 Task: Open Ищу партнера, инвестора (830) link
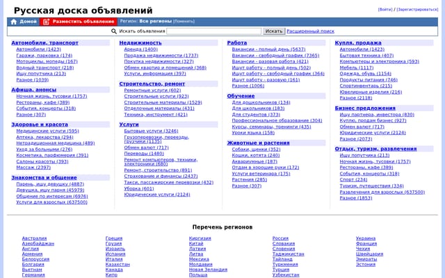click(377, 115)
